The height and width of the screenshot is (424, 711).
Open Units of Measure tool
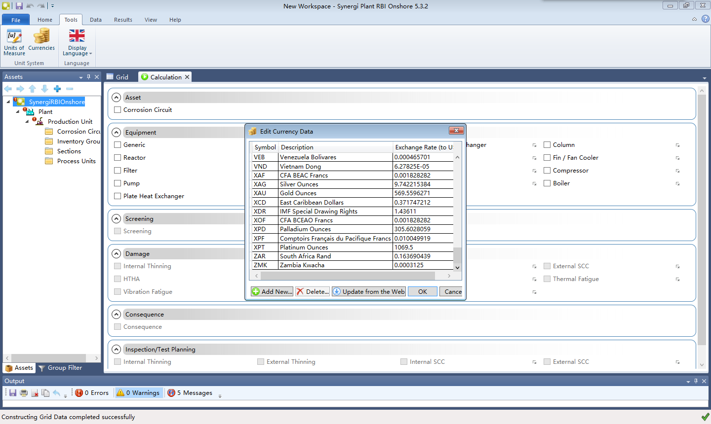[14, 42]
